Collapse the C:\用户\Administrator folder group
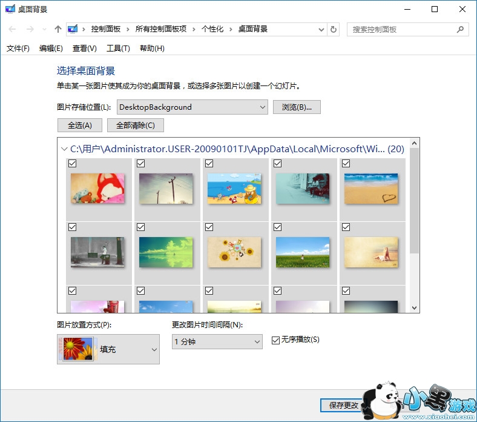The image size is (477, 422). pyautogui.click(x=64, y=149)
